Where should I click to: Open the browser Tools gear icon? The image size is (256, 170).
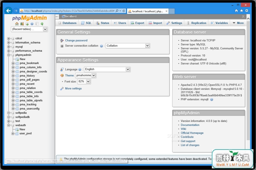click(x=247, y=11)
